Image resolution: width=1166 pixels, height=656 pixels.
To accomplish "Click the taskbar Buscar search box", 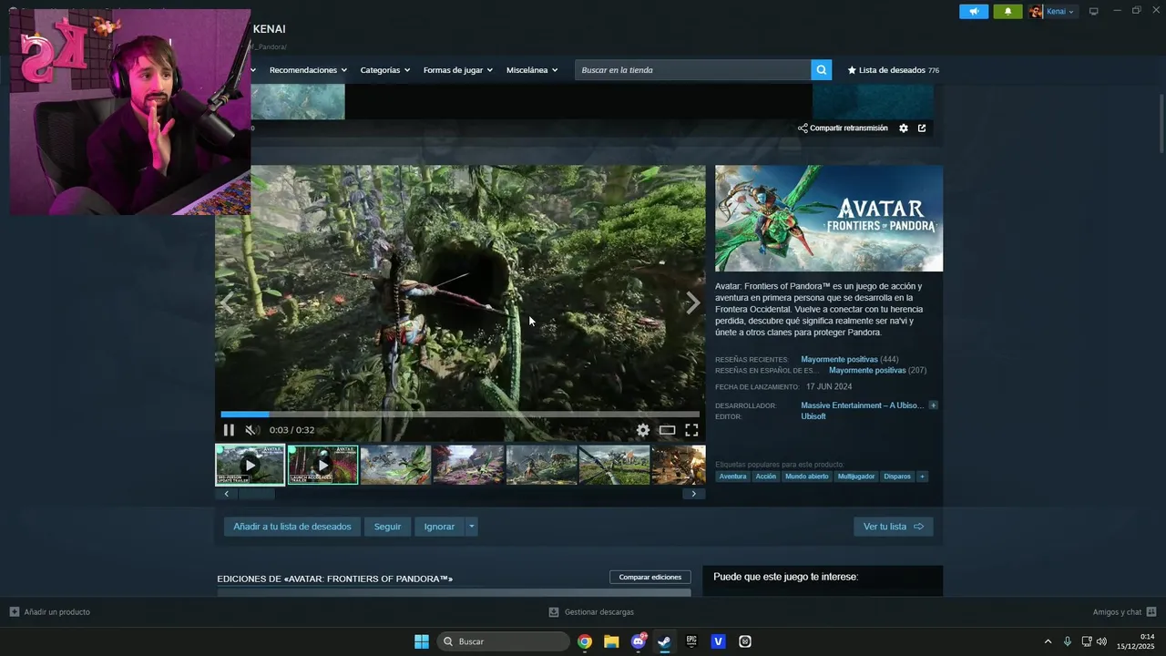I will point(504,641).
